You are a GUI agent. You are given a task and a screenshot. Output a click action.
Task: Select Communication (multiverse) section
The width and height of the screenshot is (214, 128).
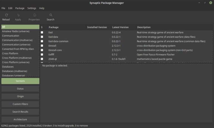point(20,40)
